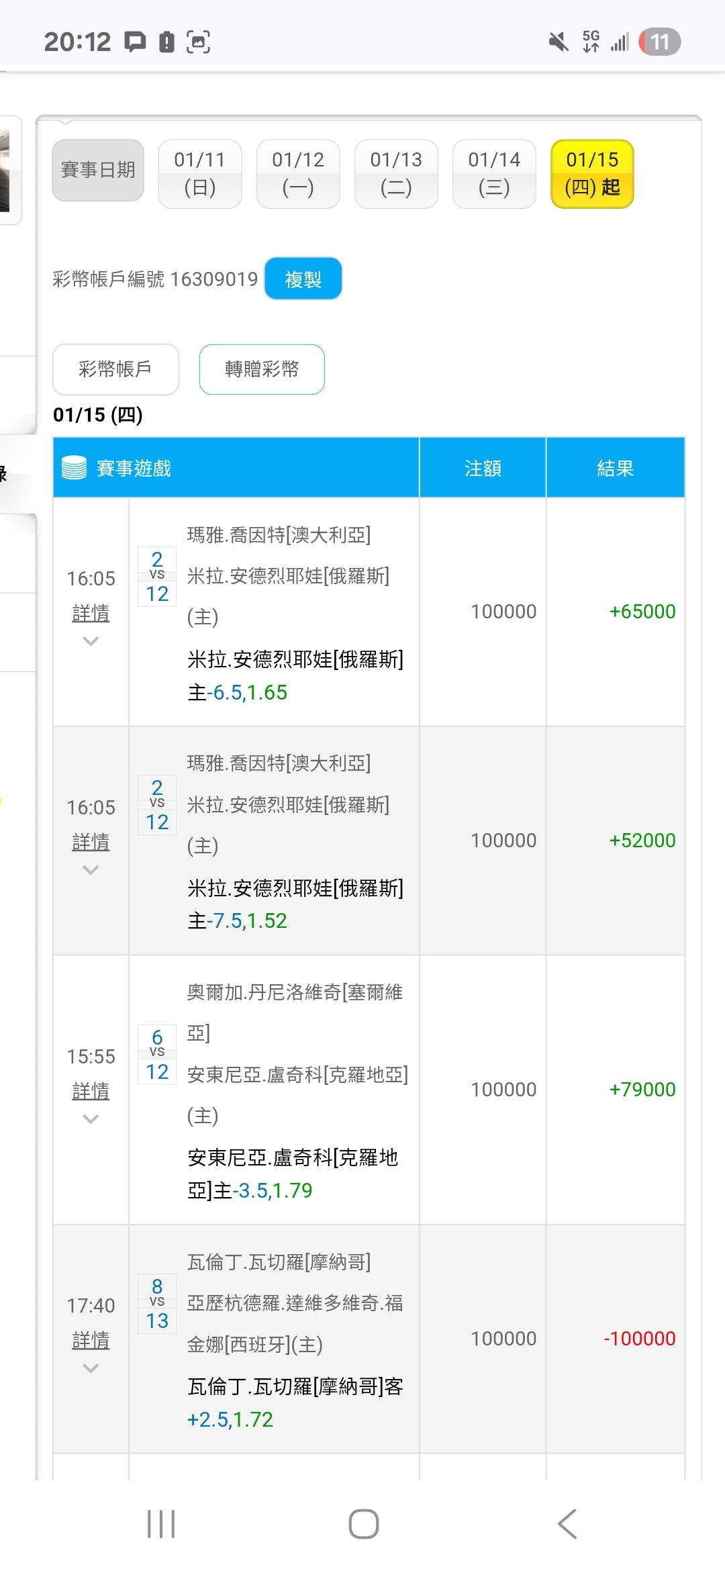Expand the 15:55 bet row chevron
The image size is (725, 1571).
click(91, 1118)
